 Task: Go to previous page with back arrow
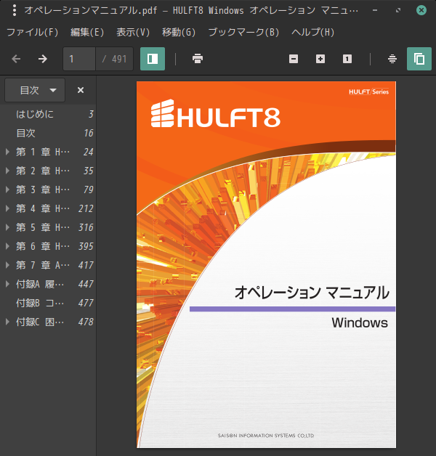[x=16, y=59]
